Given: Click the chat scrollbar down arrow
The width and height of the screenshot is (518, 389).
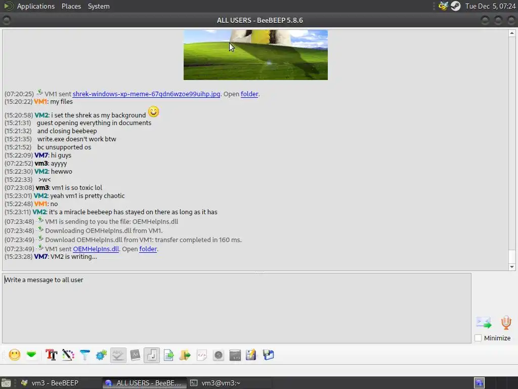Looking at the screenshot, I should point(512,266).
